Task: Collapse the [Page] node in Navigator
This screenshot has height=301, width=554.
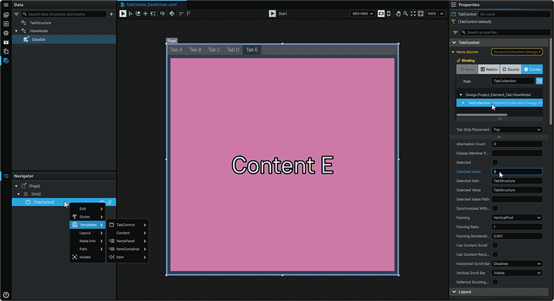Action: pyautogui.click(x=16, y=186)
